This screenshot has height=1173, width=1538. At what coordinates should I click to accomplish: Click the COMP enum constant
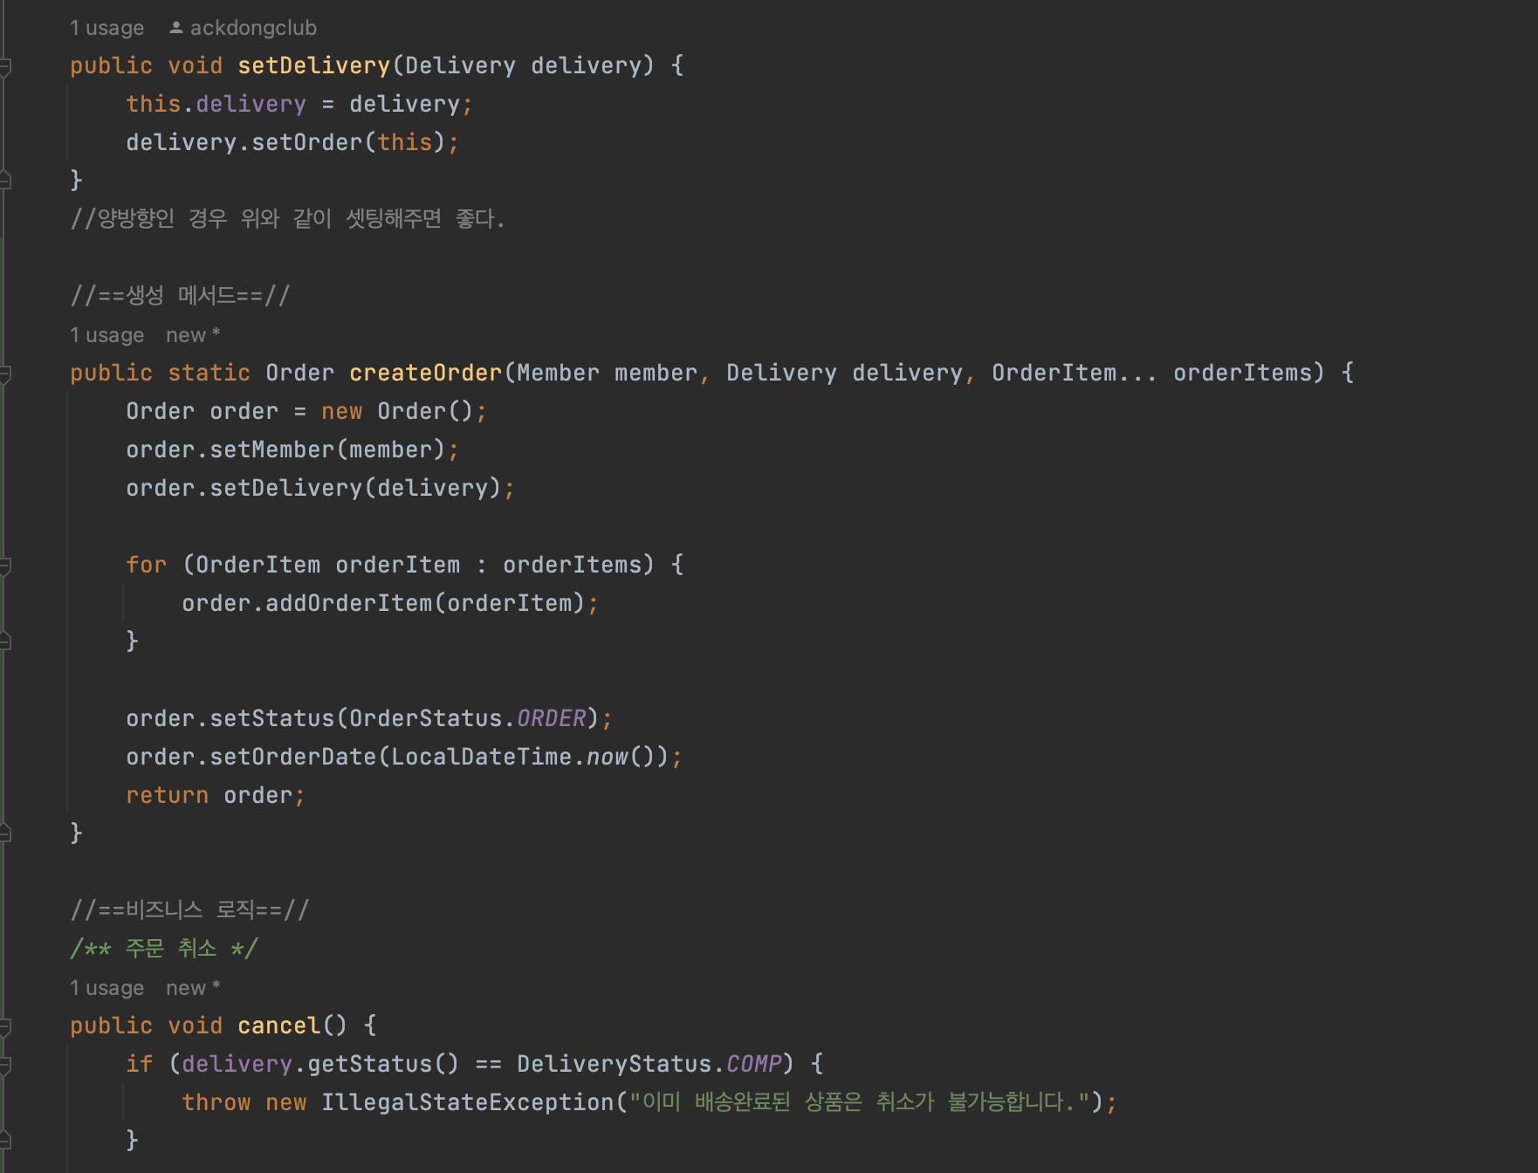click(x=754, y=1064)
